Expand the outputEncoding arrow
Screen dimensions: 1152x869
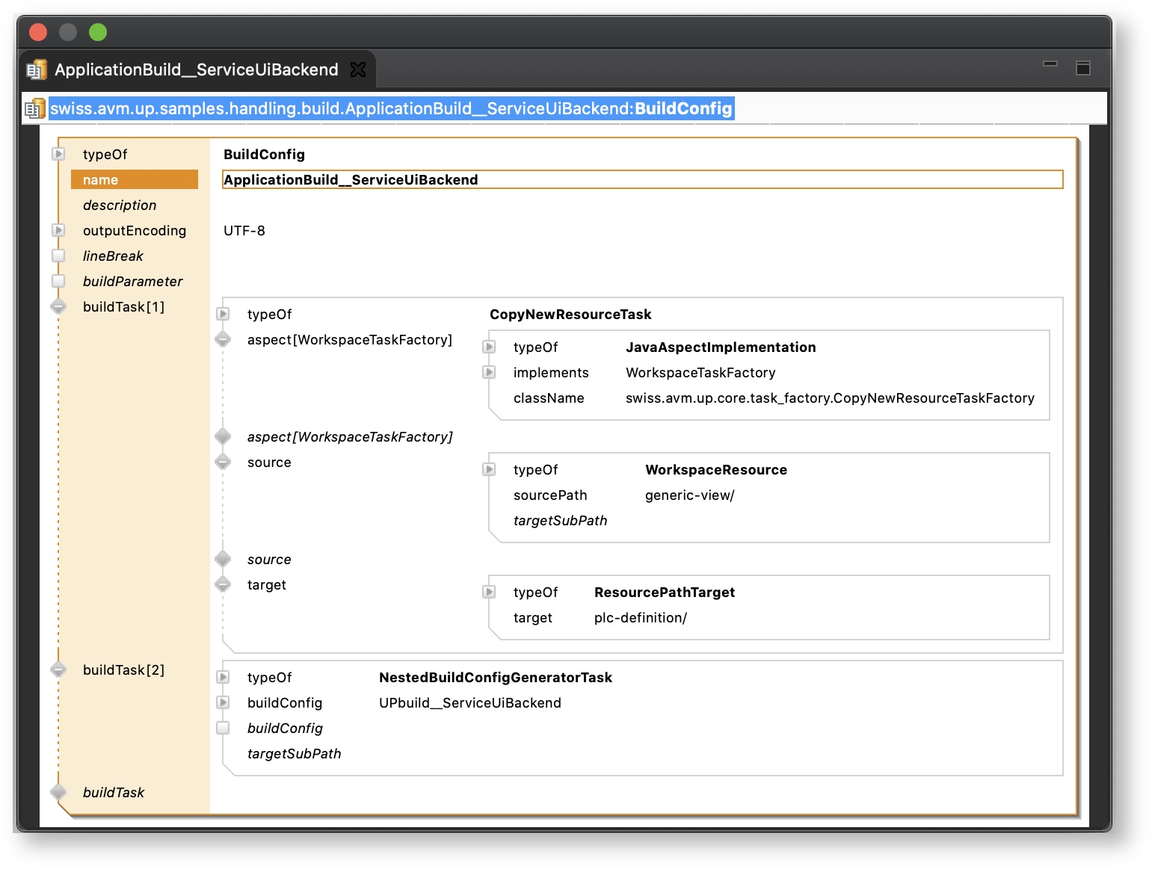[x=58, y=230]
